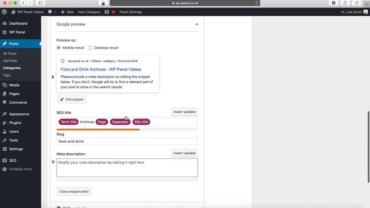Click Posts pushpin icon in sidebar
This screenshot has width=370, height=208.
click(5, 44)
